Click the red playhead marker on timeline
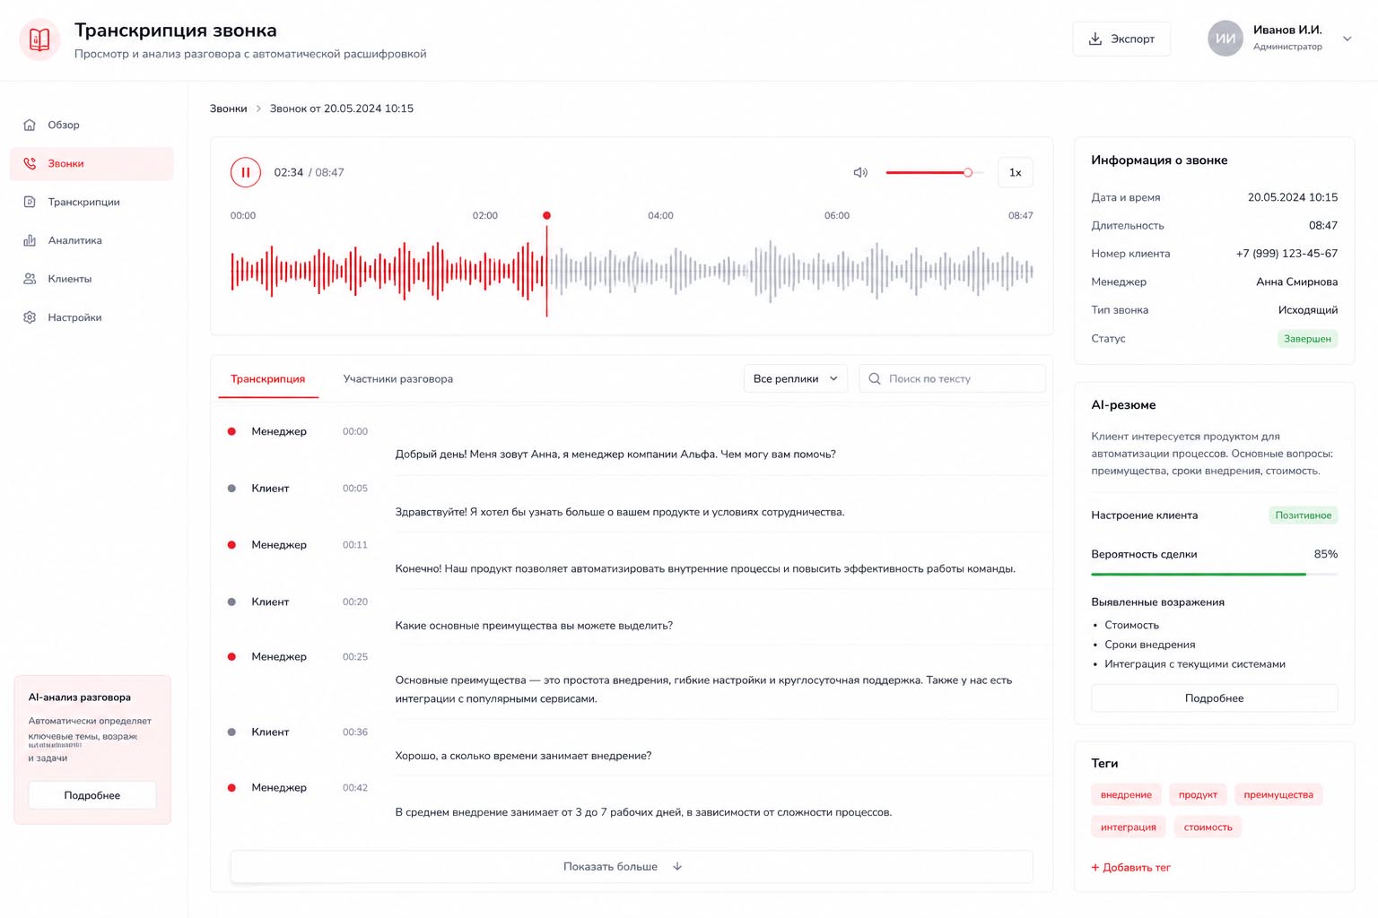This screenshot has height=918, width=1378. (x=546, y=216)
